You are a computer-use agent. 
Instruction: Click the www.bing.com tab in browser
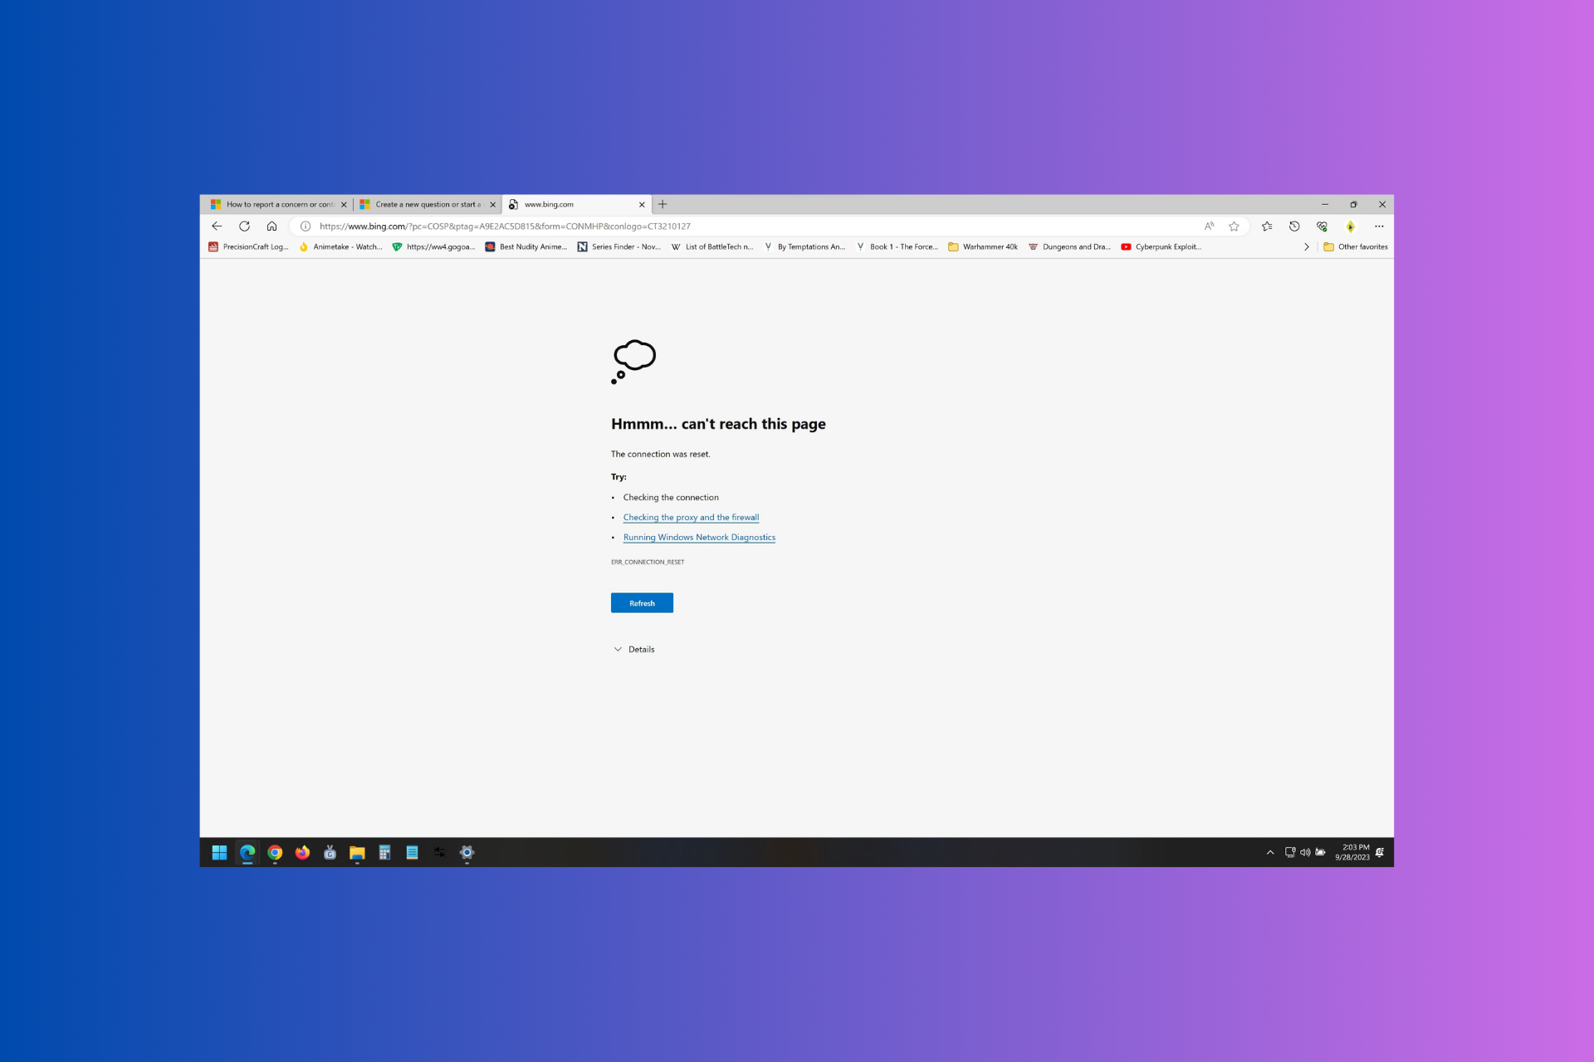point(574,204)
